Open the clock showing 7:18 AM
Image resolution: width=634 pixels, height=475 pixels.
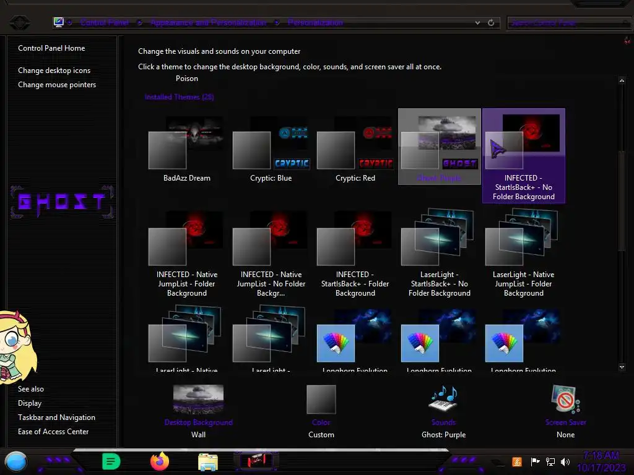tap(601, 461)
